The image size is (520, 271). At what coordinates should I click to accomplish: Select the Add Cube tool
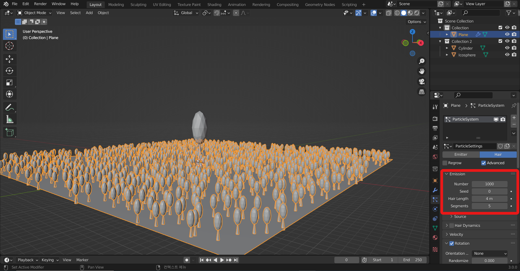click(9, 133)
